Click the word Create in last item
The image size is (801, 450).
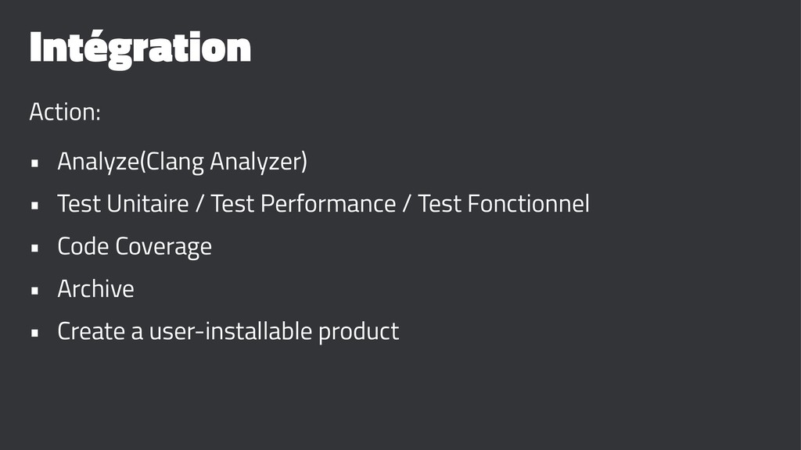(92, 331)
